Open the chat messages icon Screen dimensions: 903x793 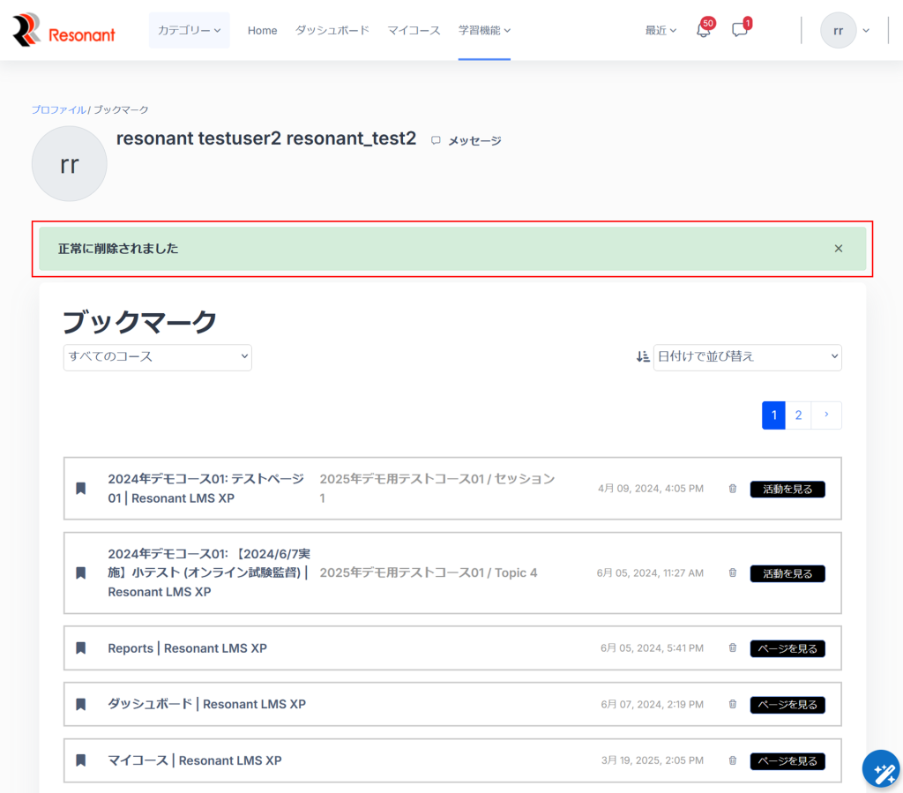click(740, 30)
